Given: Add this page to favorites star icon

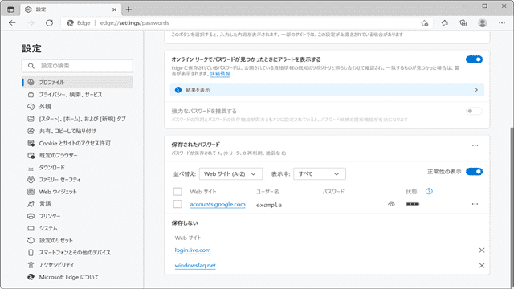Looking at the screenshot, I should [425, 23].
